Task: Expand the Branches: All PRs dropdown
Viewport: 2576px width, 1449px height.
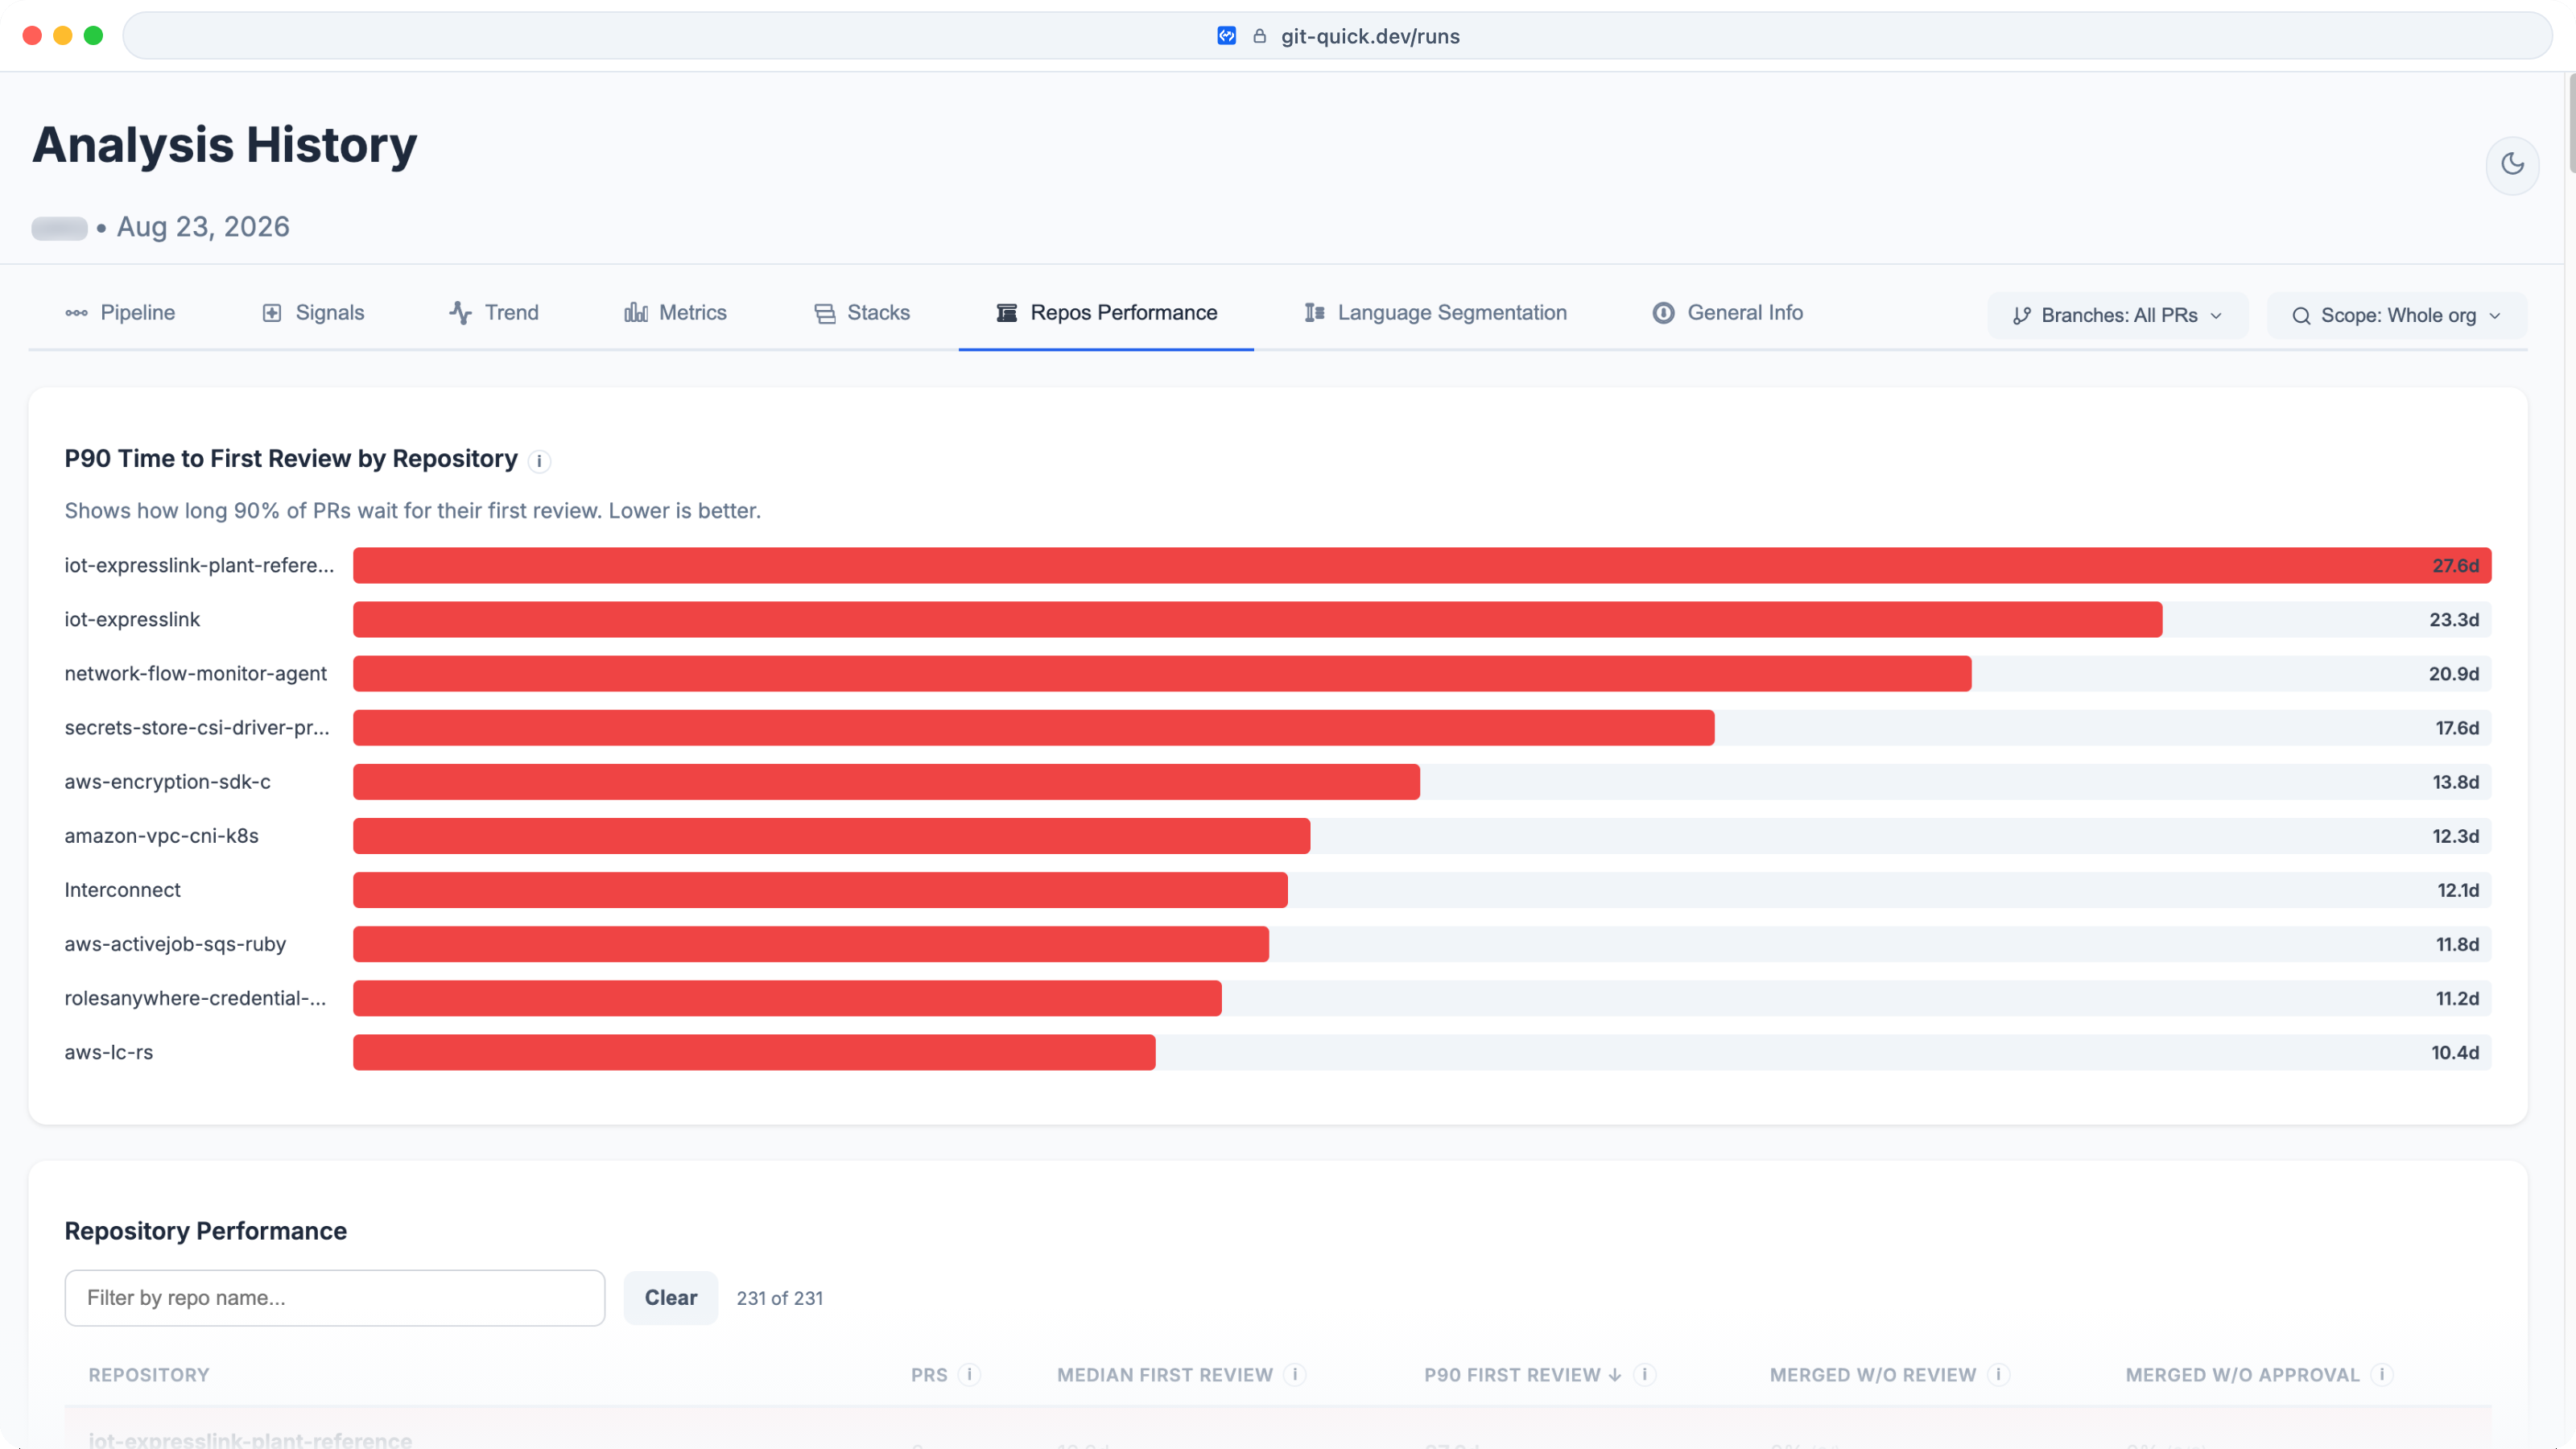Action: point(2117,316)
